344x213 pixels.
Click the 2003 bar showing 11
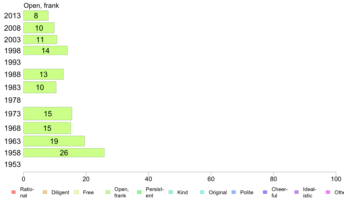click(40, 39)
